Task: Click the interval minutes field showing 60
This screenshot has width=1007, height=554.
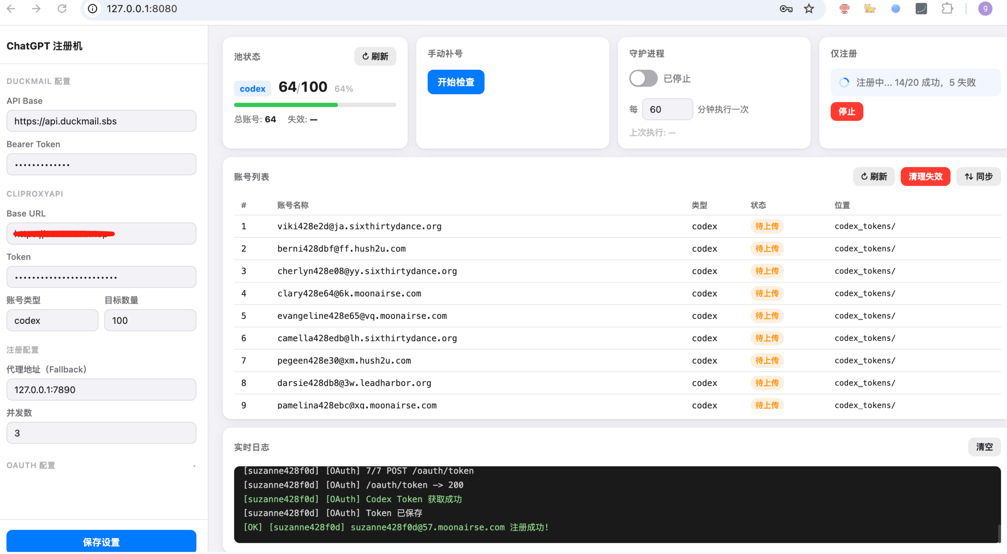Action: click(667, 110)
